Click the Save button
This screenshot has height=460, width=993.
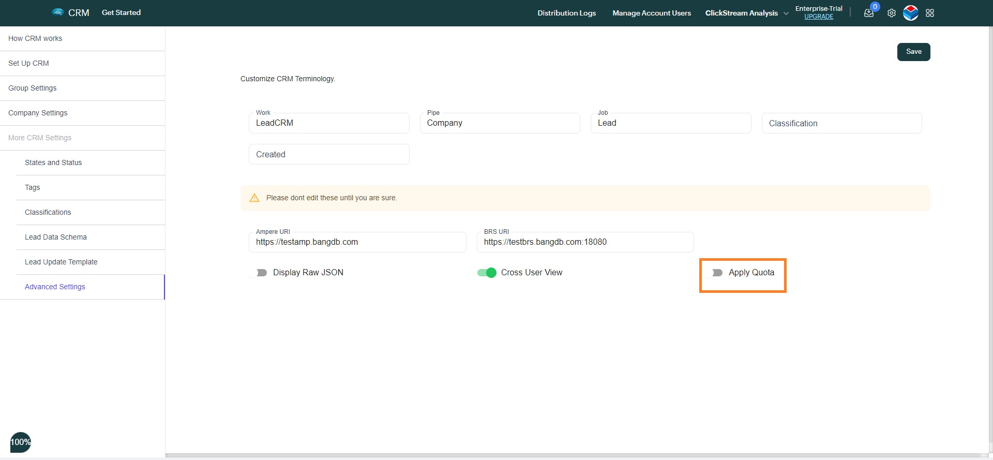tap(913, 52)
